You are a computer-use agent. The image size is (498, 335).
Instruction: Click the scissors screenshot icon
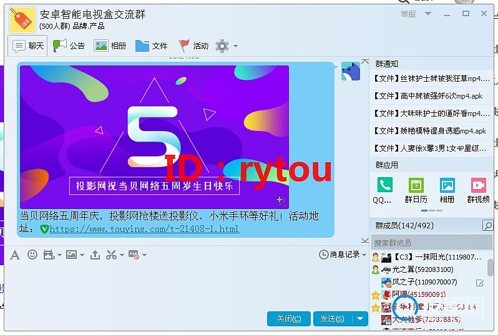(111, 255)
